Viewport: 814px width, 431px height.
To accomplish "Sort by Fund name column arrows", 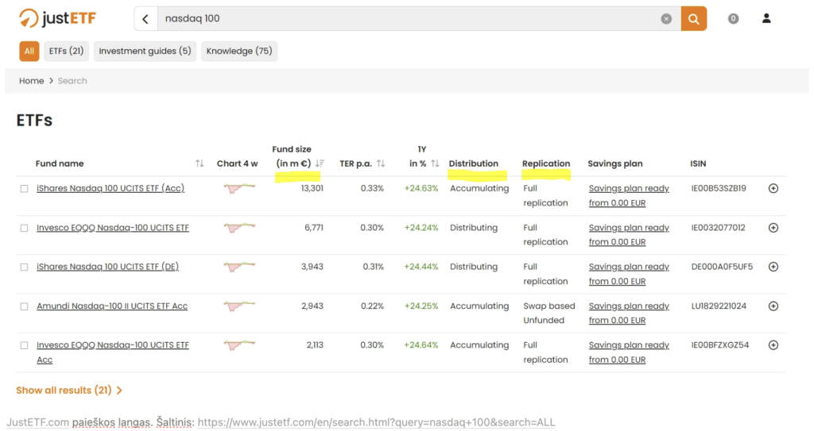I will click(x=200, y=164).
